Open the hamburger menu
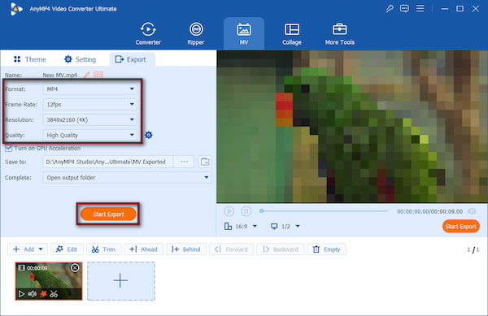 tap(420, 8)
